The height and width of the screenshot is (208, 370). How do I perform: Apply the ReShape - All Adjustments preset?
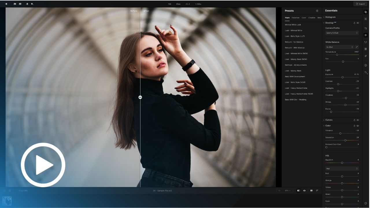pyautogui.click(x=296, y=65)
